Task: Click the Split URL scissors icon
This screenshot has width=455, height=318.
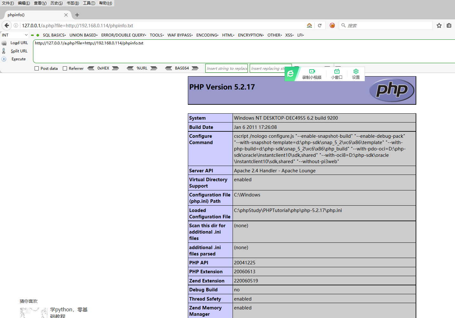Action: [x=4, y=51]
